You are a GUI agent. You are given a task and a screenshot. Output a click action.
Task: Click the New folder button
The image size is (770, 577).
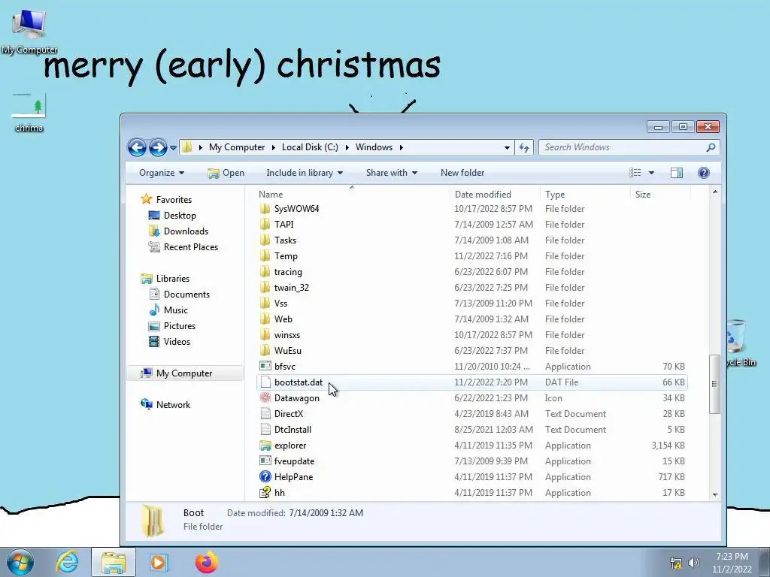[462, 173]
